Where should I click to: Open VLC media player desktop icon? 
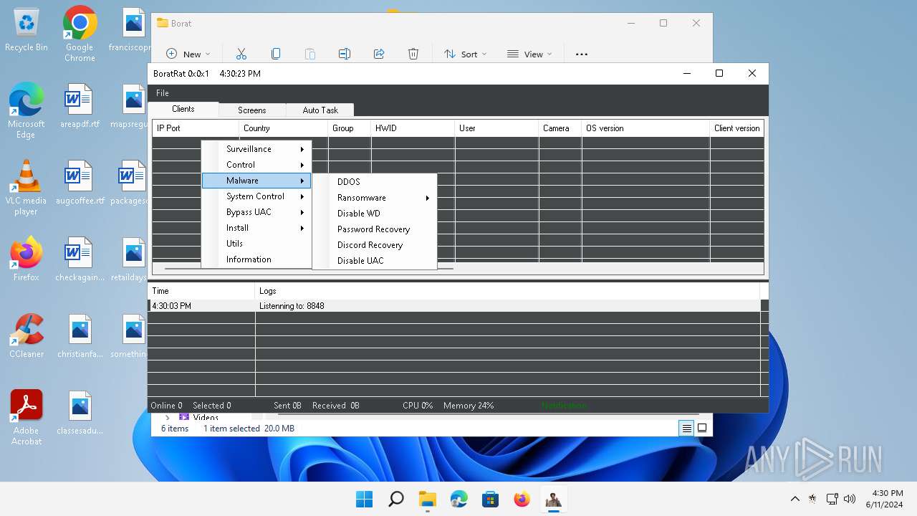tap(27, 186)
